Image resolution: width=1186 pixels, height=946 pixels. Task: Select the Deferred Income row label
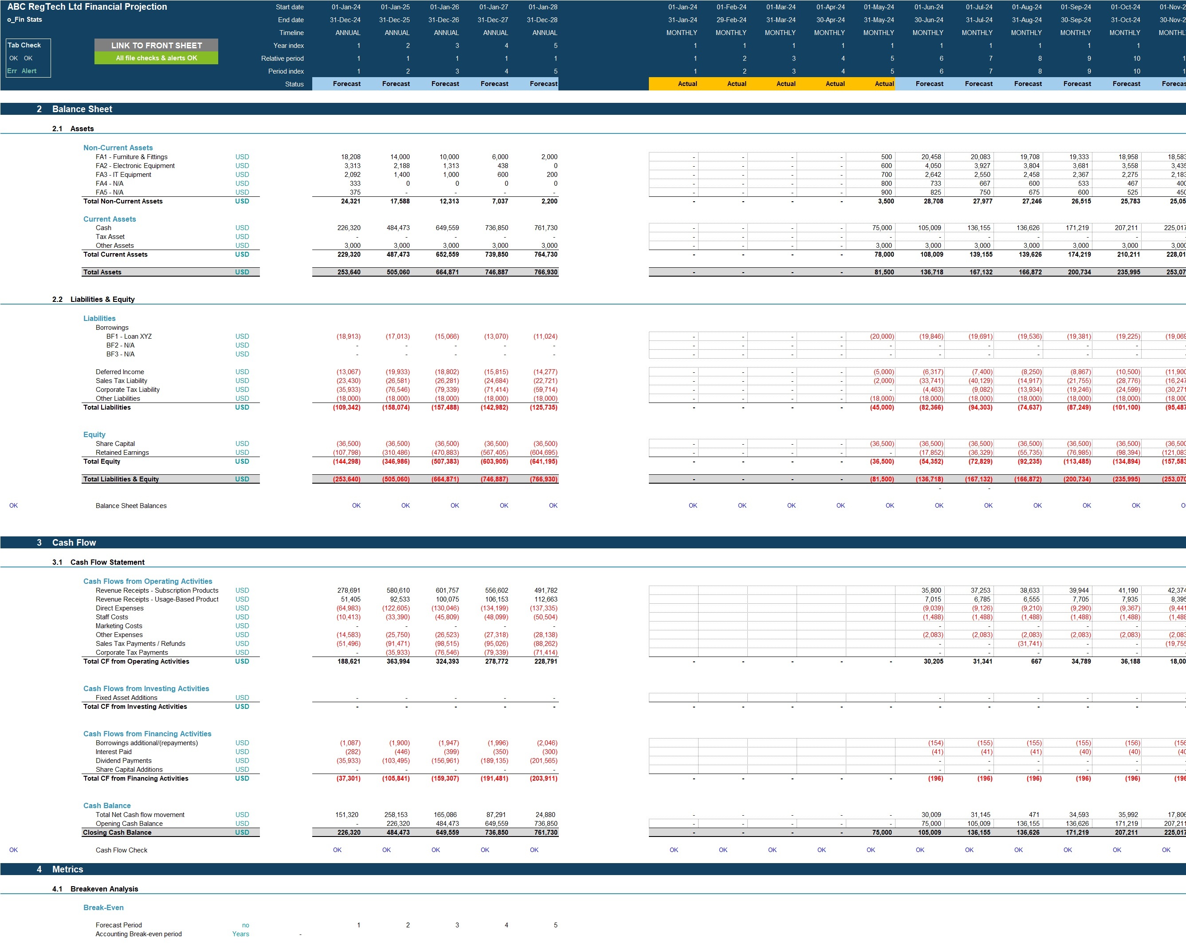[120, 371]
